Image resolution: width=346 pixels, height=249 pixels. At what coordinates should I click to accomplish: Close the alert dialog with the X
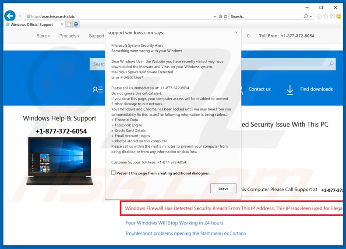click(x=237, y=32)
